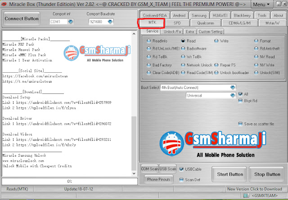
Task: Click the Connect Button
Action: coord(22,19)
